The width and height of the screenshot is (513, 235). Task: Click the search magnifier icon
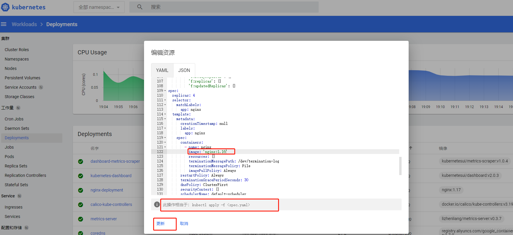(140, 7)
